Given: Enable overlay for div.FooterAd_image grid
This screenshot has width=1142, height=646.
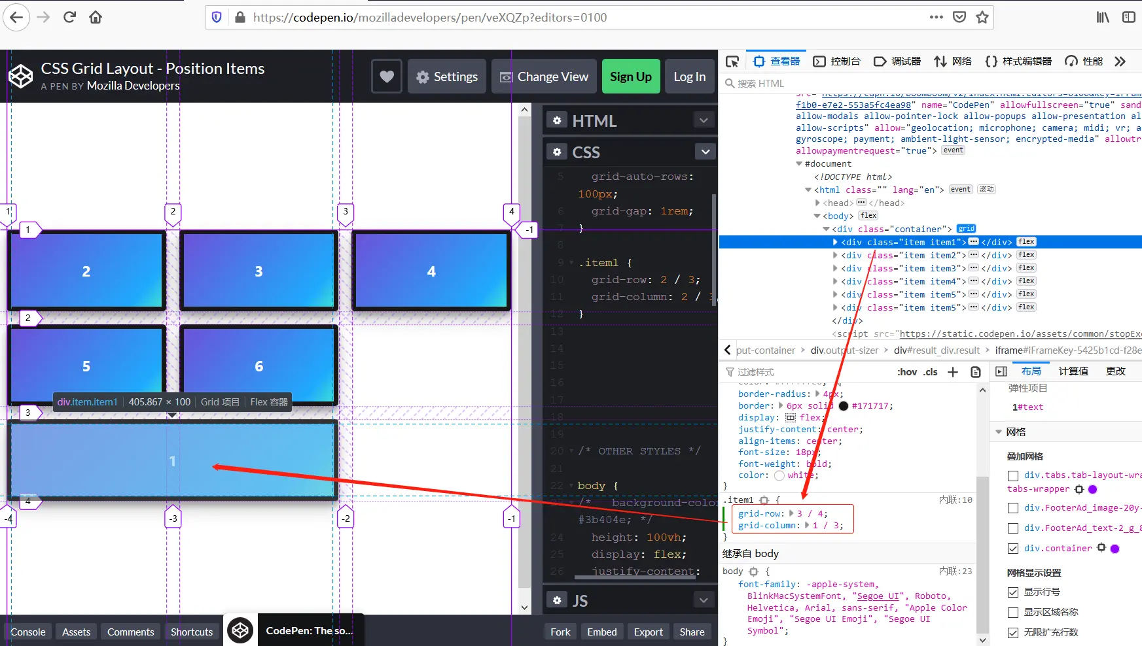Looking at the screenshot, I should [1013, 508].
